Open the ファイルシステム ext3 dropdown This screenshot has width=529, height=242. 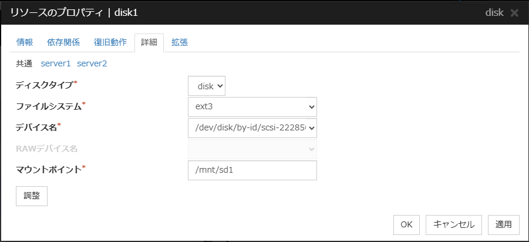pyautogui.click(x=252, y=107)
